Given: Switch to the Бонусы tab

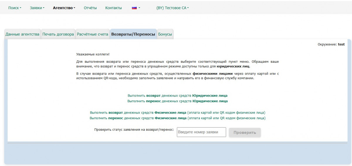Looking at the screenshot, I should pyautogui.click(x=165, y=34).
